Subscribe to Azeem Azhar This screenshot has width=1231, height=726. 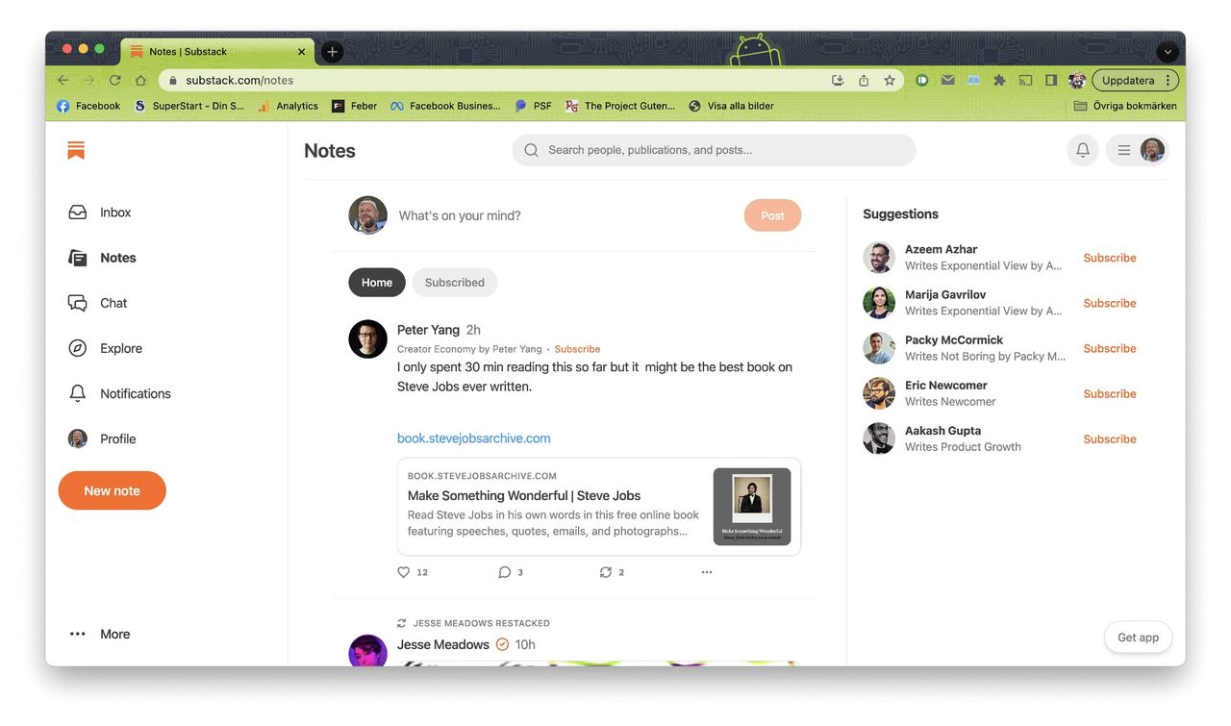pos(1109,258)
